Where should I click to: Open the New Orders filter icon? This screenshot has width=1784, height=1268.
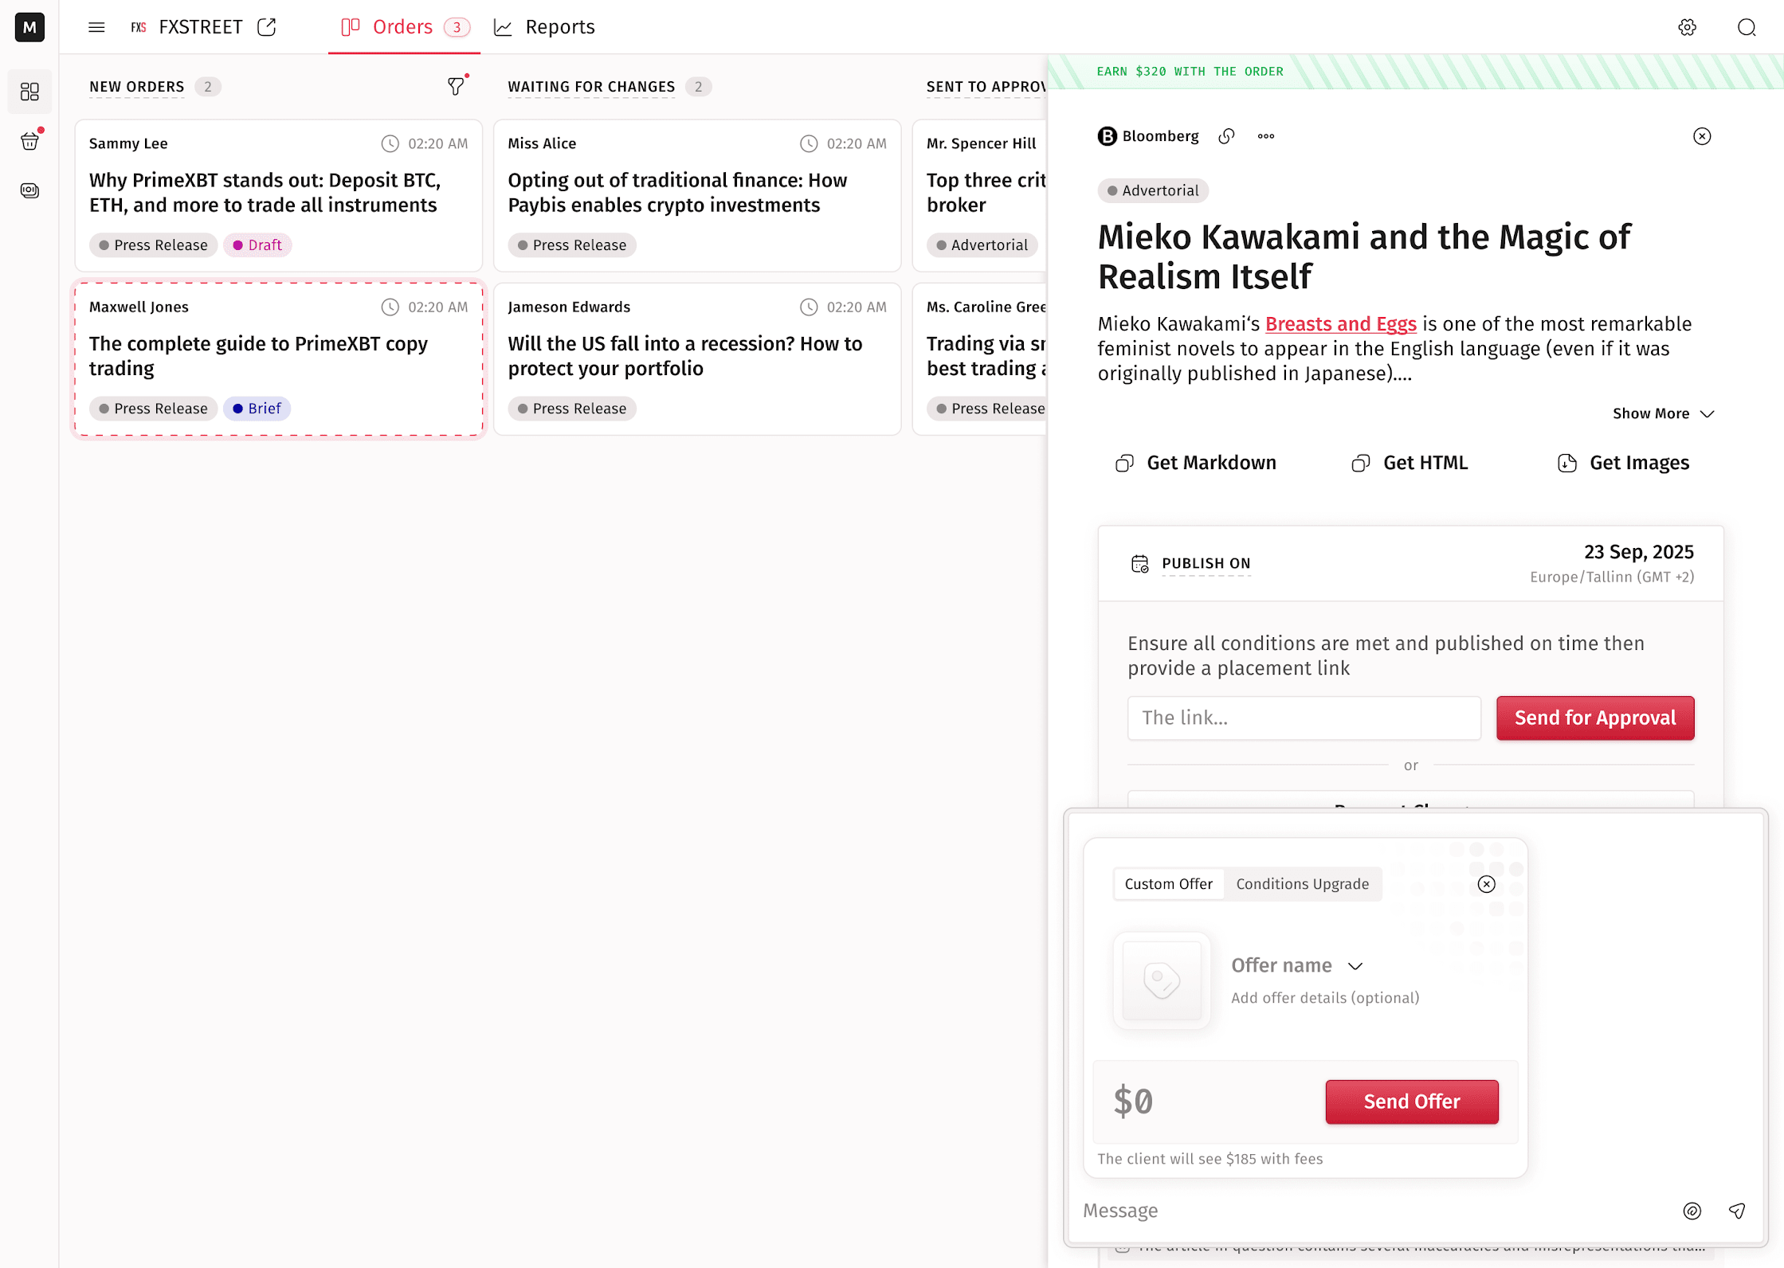point(456,86)
